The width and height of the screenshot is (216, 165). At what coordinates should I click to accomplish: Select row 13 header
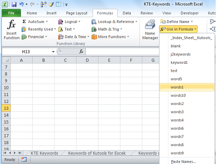pos(6,108)
